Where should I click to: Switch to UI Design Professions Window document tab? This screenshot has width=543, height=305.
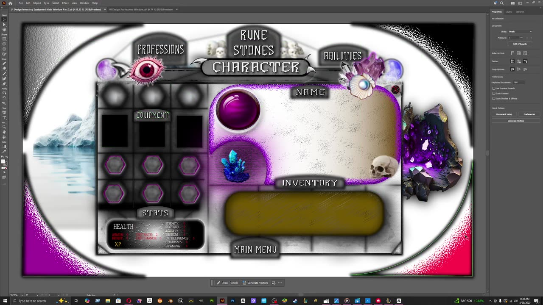click(x=141, y=9)
